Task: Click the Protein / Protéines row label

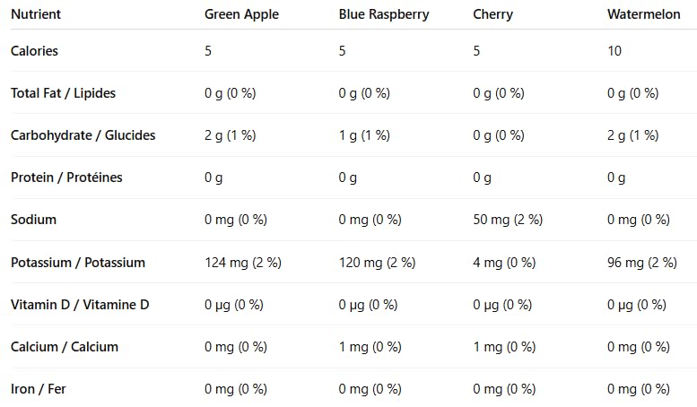Action: pos(66,178)
